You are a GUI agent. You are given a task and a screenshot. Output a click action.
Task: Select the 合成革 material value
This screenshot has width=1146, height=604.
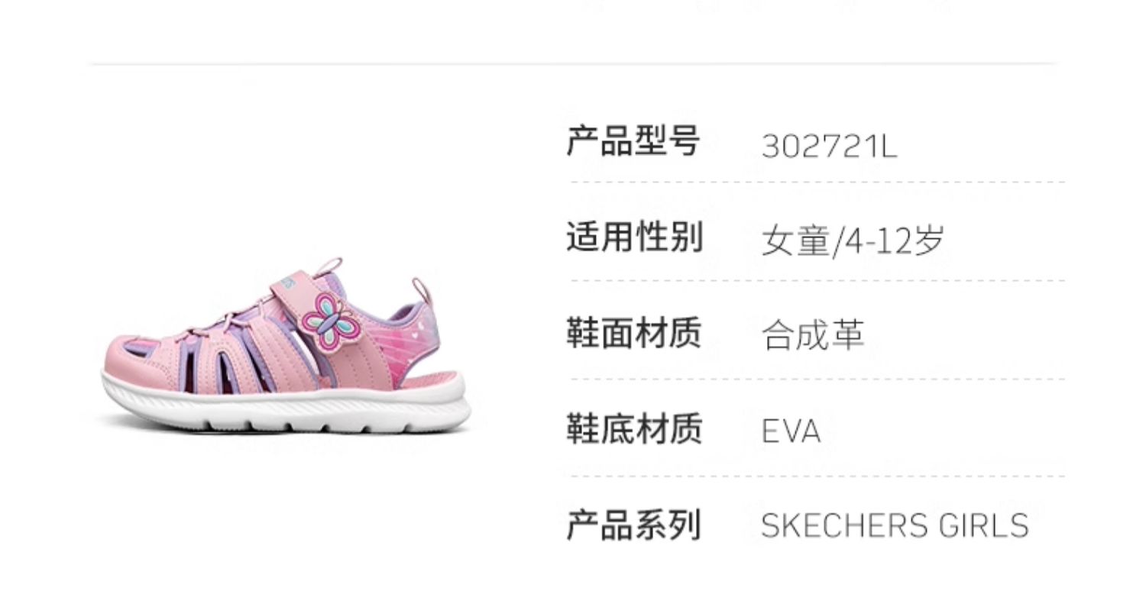pos(813,335)
